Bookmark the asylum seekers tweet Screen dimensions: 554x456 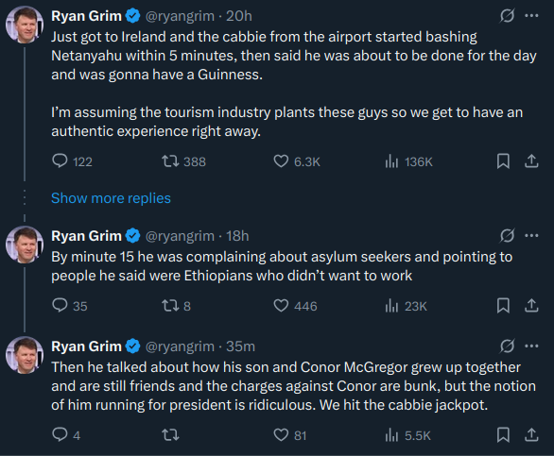pos(503,306)
